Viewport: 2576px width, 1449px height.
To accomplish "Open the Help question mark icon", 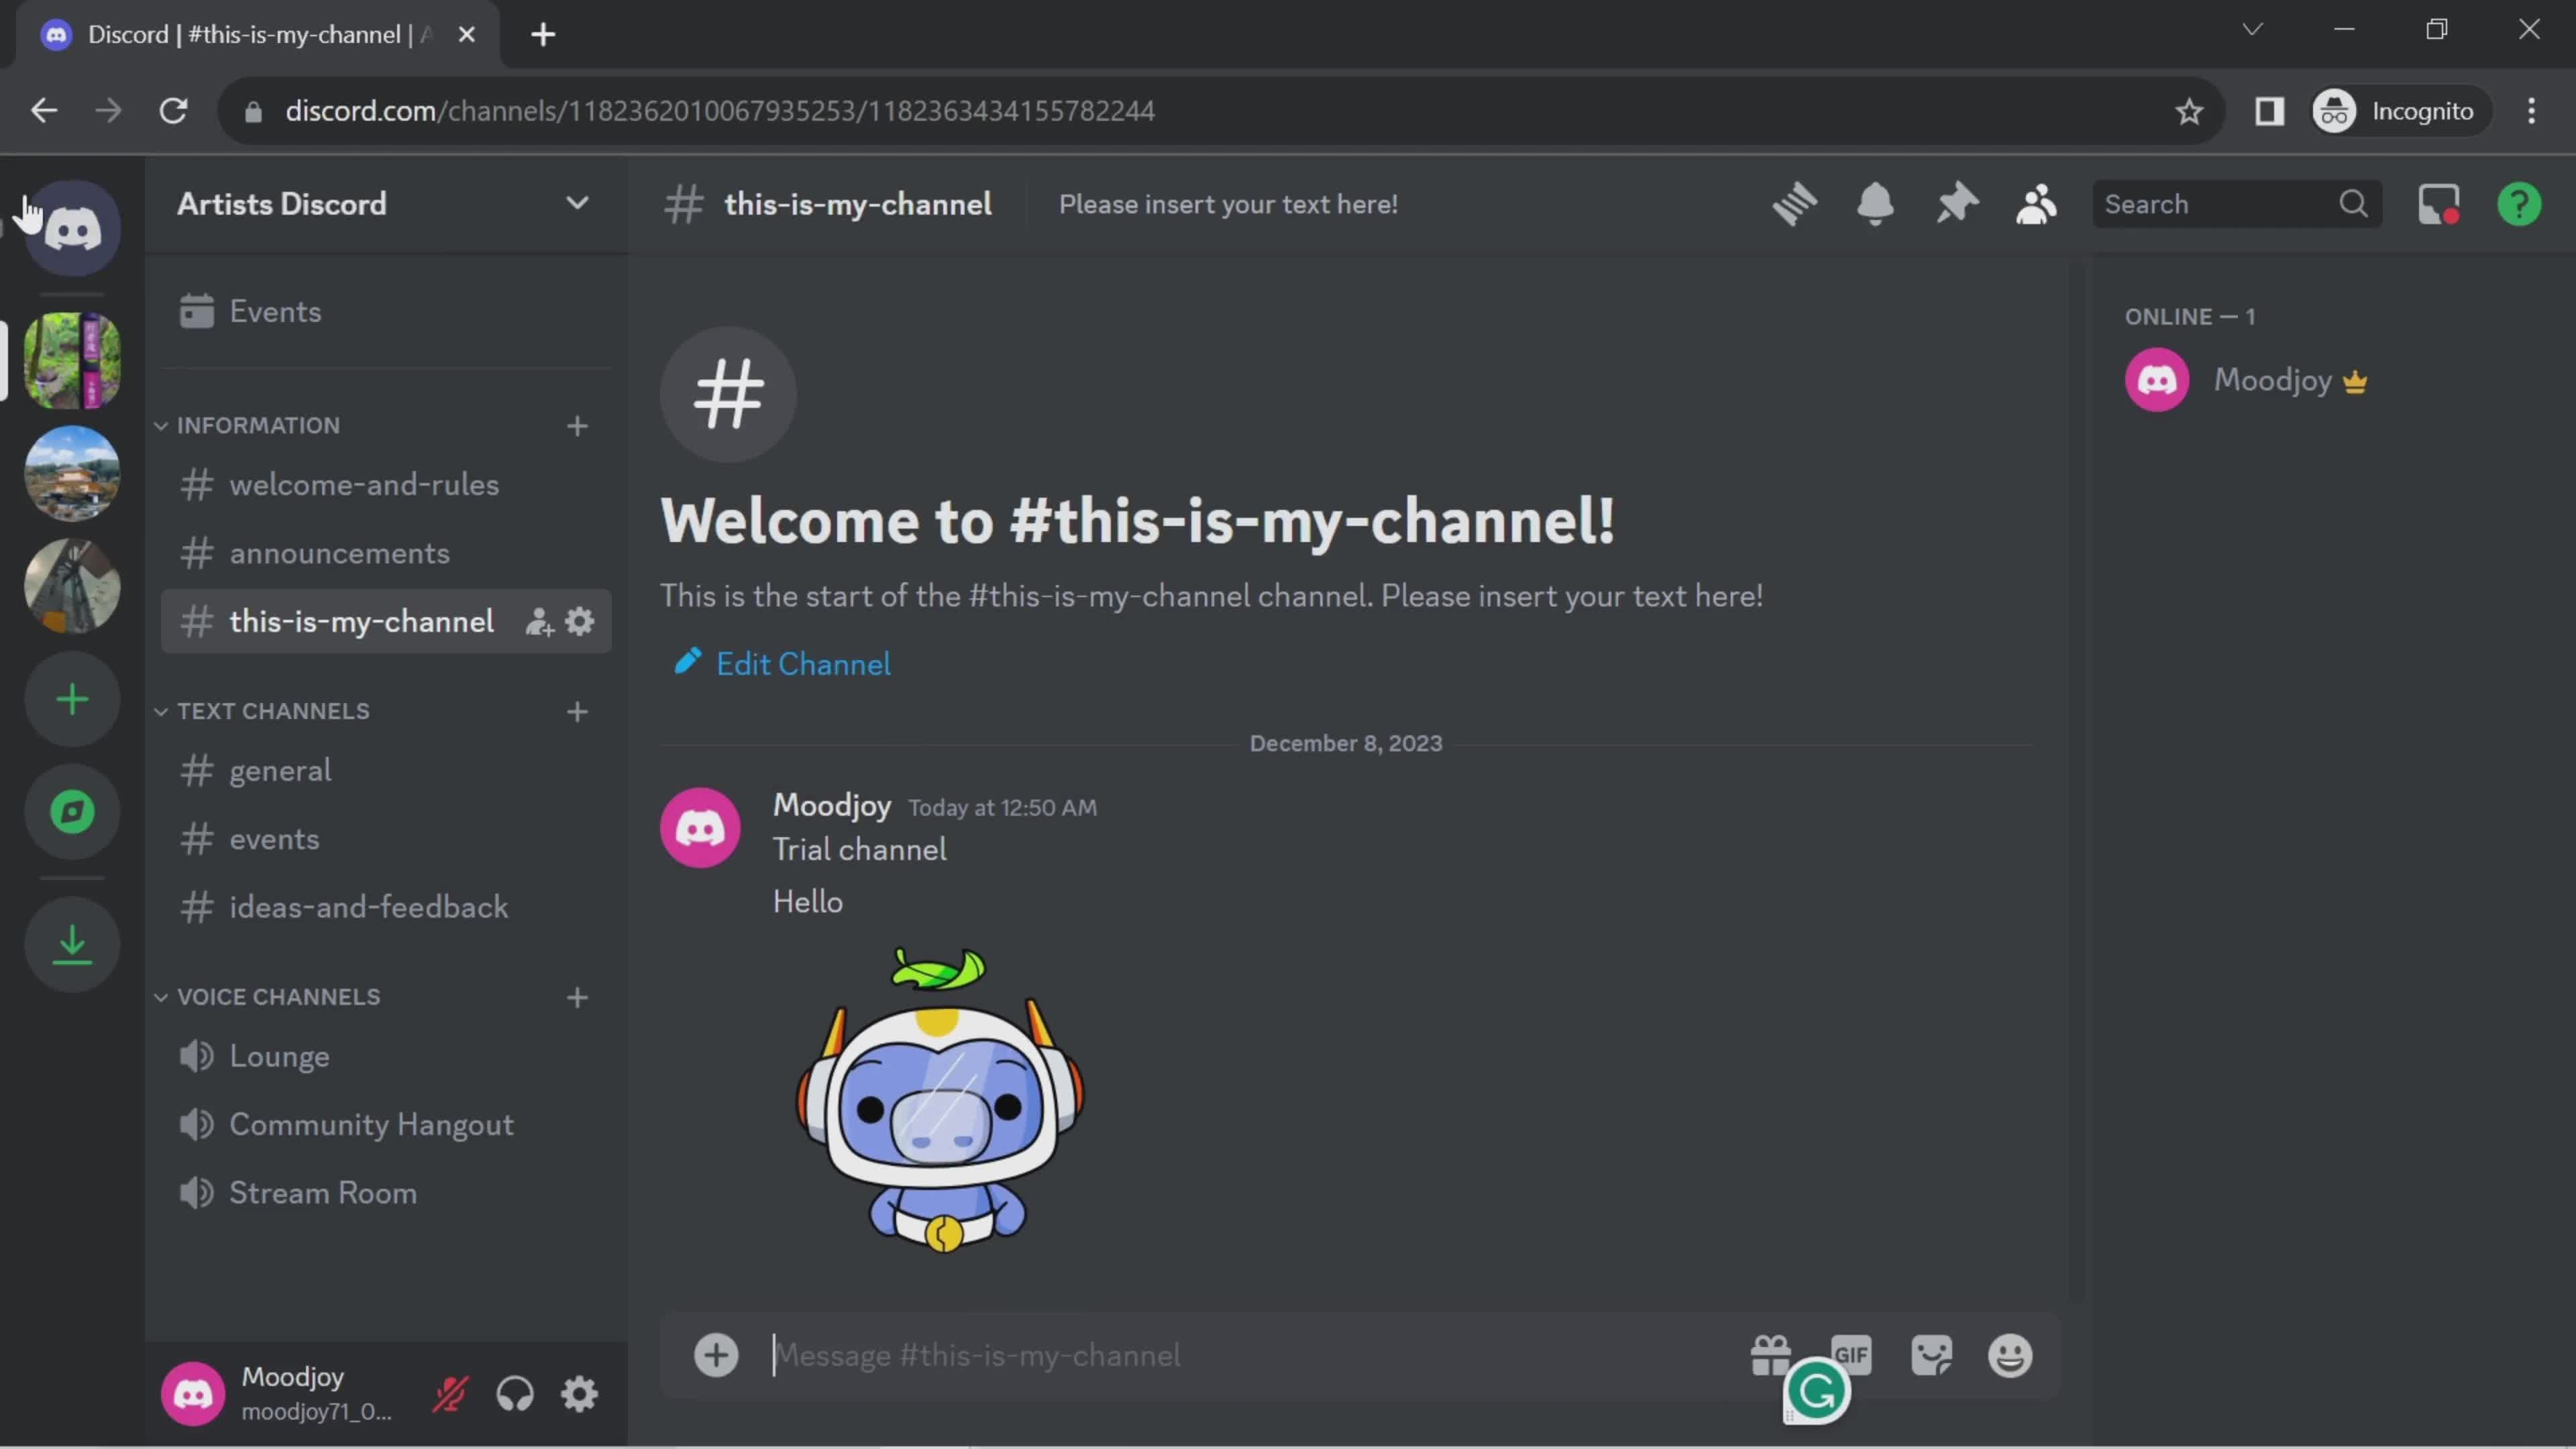I will pos(2519,204).
